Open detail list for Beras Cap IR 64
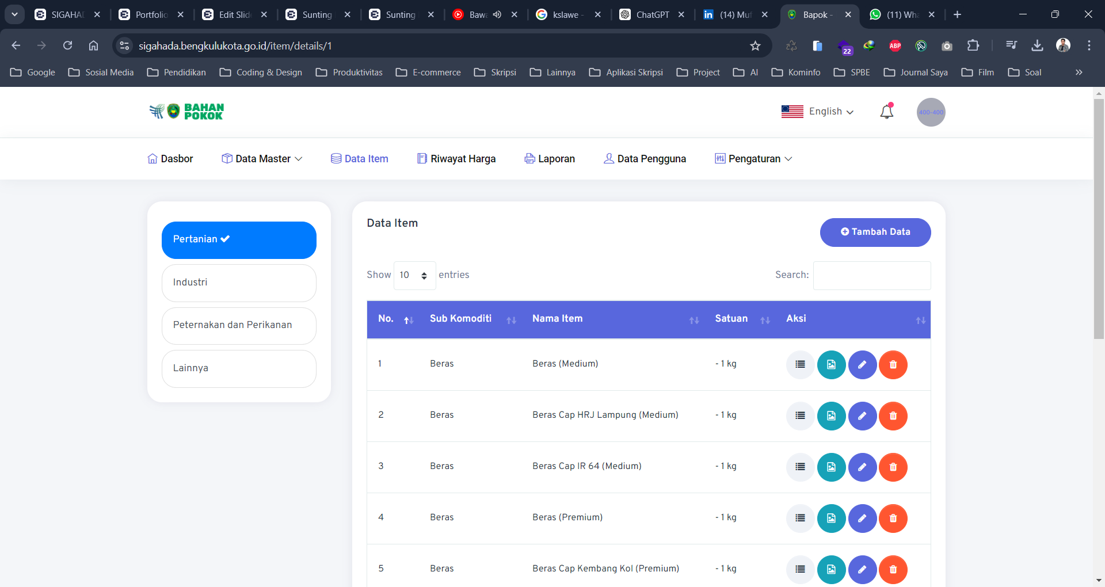The width and height of the screenshot is (1105, 587). pos(800,467)
